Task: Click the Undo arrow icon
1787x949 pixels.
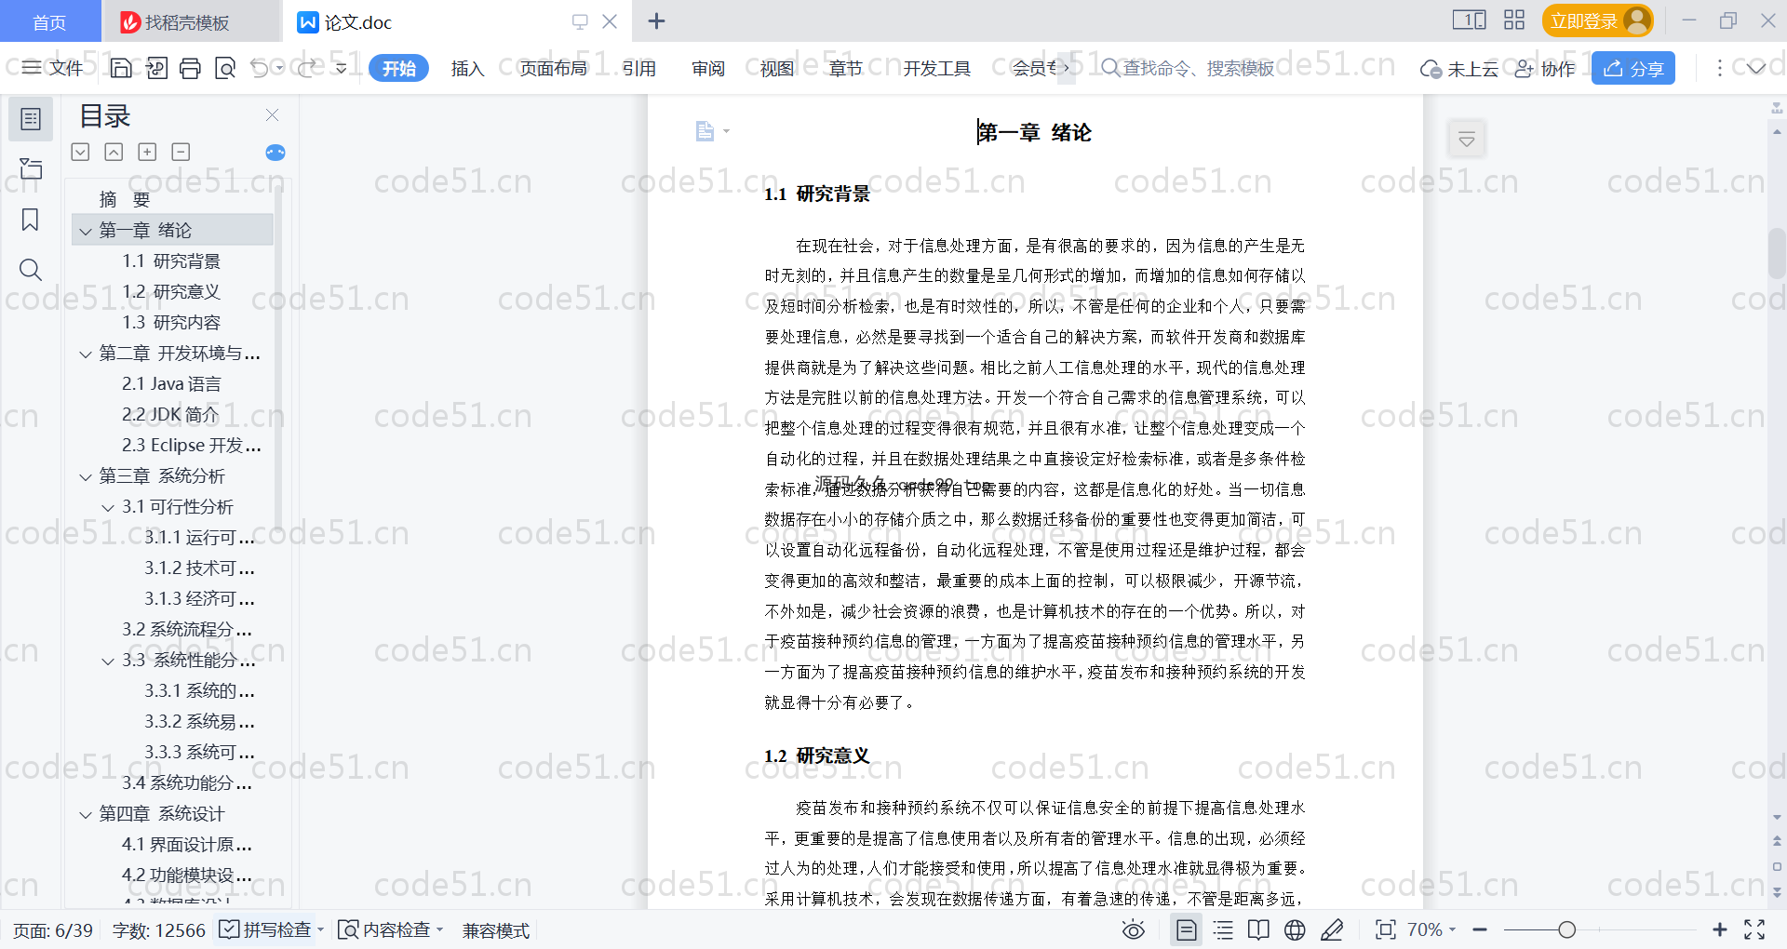Action: [260, 68]
